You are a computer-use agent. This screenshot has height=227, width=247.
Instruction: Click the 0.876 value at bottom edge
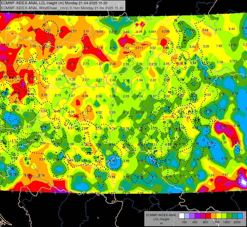[x=126, y=193]
